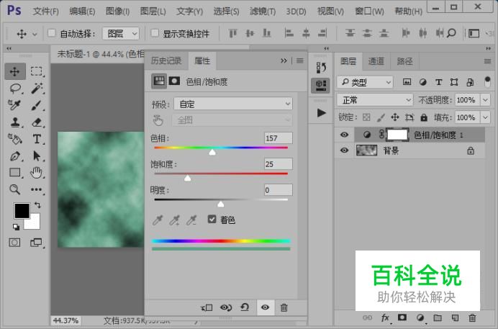This screenshot has width=498, height=329.
Task: Add layer style fx button
Action: click(x=385, y=317)
